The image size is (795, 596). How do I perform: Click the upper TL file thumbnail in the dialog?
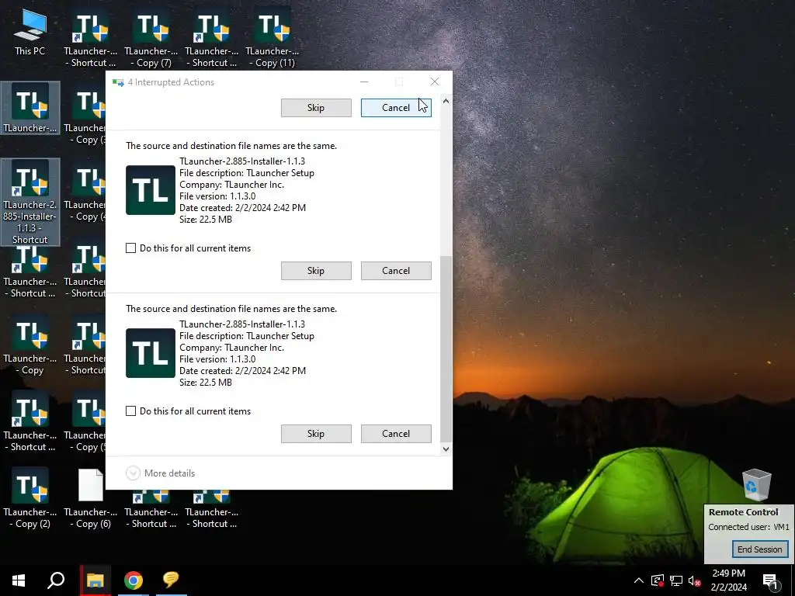(x=151, y=190)
